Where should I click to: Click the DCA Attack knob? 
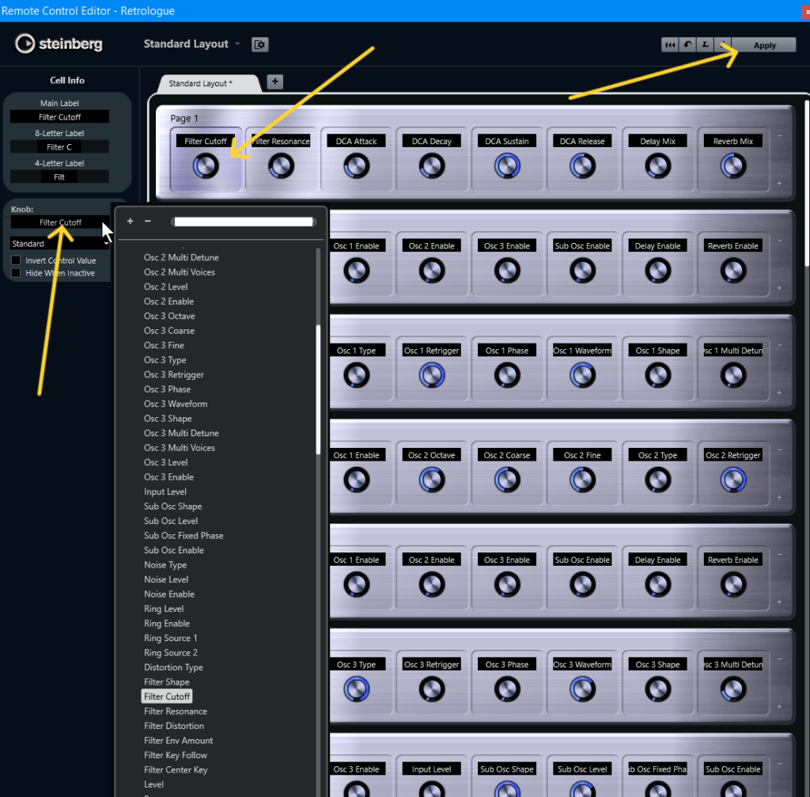(357, 166)
